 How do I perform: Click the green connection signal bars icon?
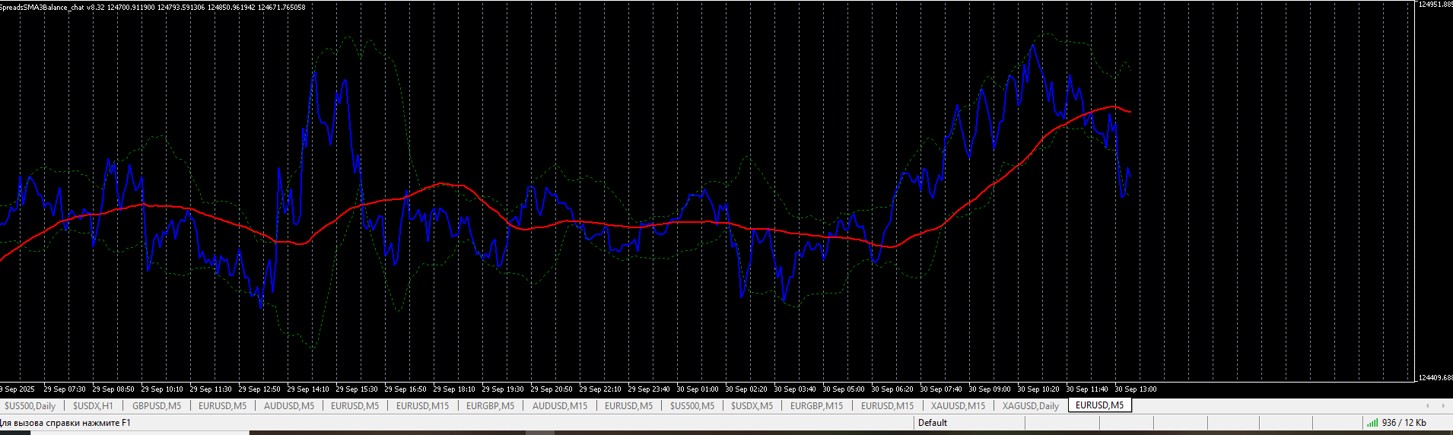click(x=1372, y=423)
